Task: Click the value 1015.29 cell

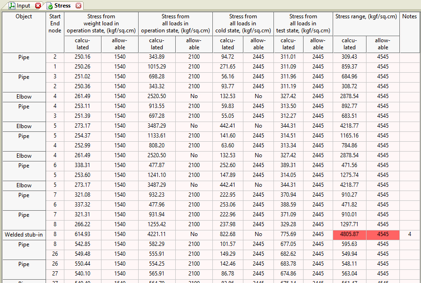Action: pyautogui.click(x=157, y=67)
